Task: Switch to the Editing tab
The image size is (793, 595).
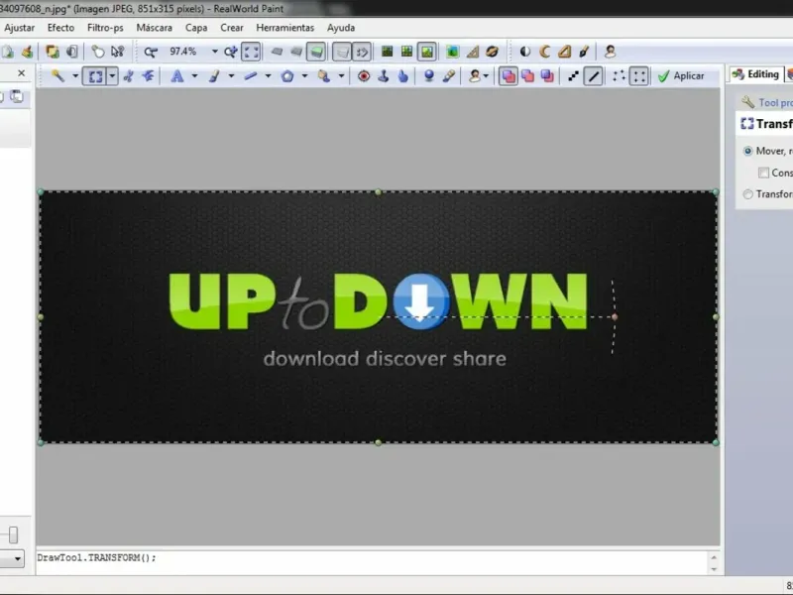Action: click(x=755, y=74)
